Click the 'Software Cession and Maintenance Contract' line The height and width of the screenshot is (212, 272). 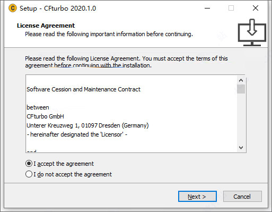point(83,89)
